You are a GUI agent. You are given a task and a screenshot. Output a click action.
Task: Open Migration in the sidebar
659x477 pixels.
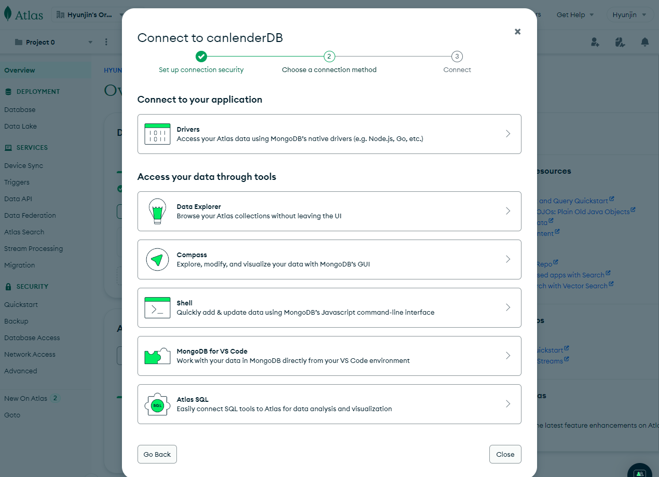pos(20,265)
